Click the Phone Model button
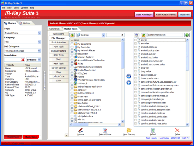This screenshot has height=146, width=194. (x=13, y=137)
